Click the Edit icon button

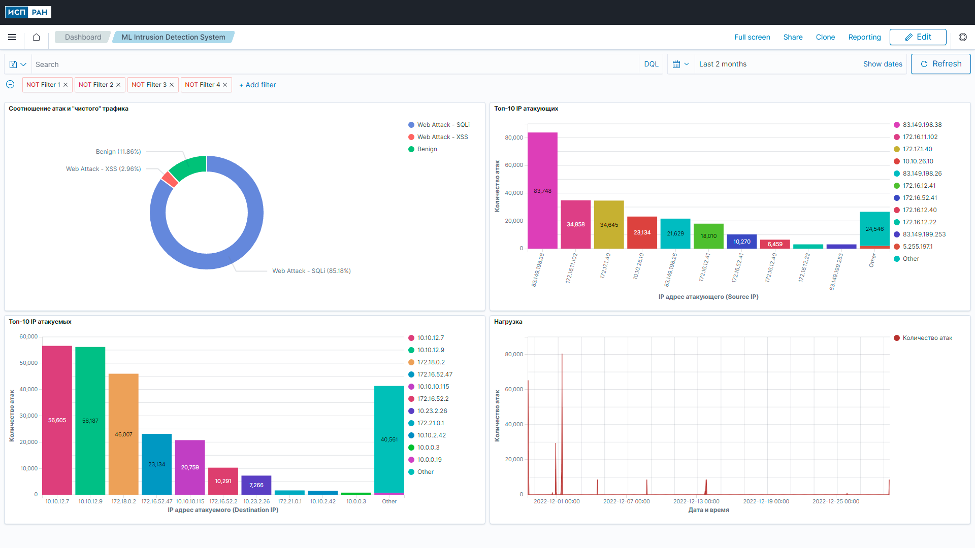pyautogui.click(x=908, y=37)
